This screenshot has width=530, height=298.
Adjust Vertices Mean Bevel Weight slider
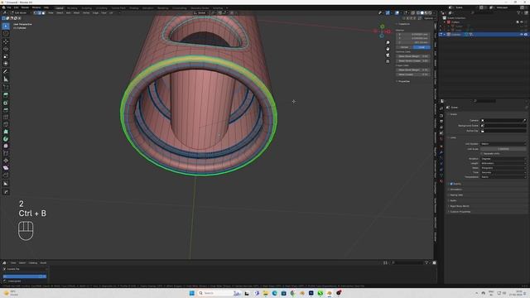pos(413,56)
